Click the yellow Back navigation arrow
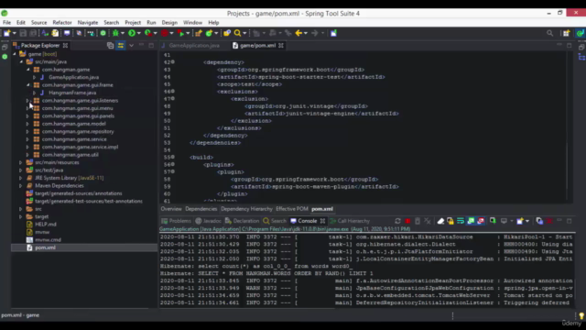 pyautogui.click(x=298, y=33)
